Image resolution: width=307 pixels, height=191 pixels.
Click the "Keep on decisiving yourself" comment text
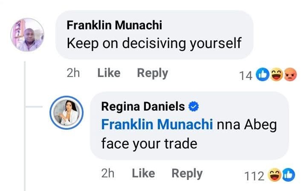coord(154,43)
